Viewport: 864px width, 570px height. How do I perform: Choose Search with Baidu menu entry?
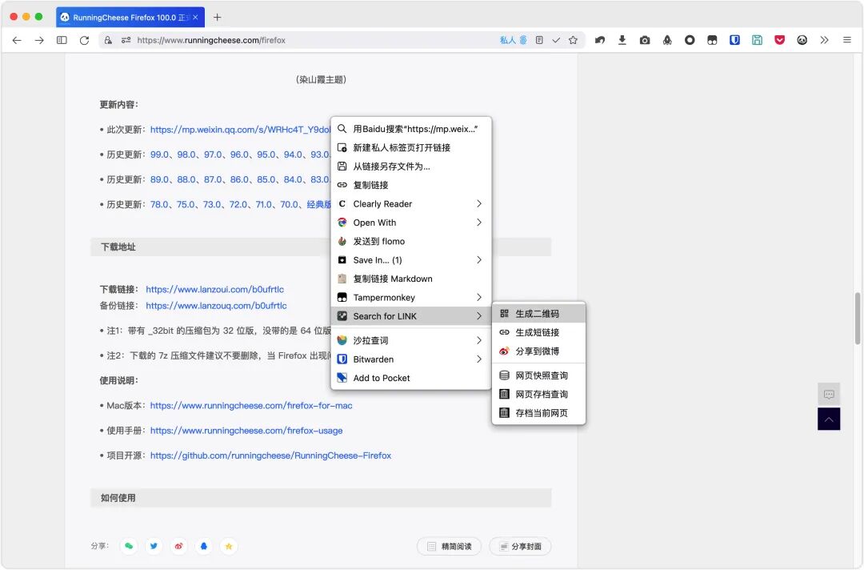[x=410, y=129]
